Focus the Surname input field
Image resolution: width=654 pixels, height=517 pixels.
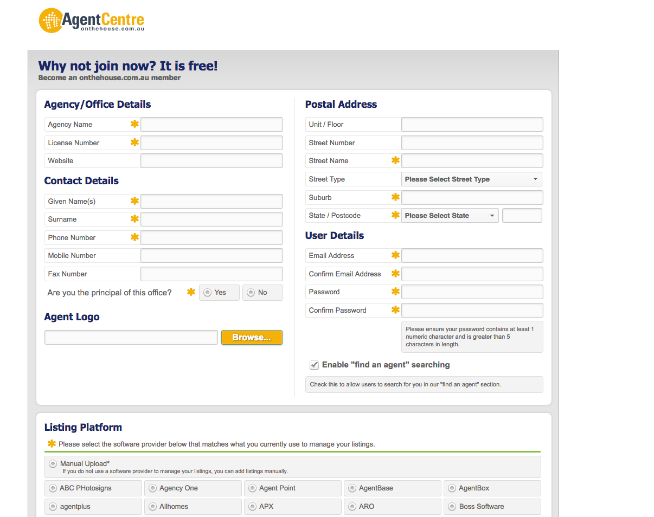point(211,219)
